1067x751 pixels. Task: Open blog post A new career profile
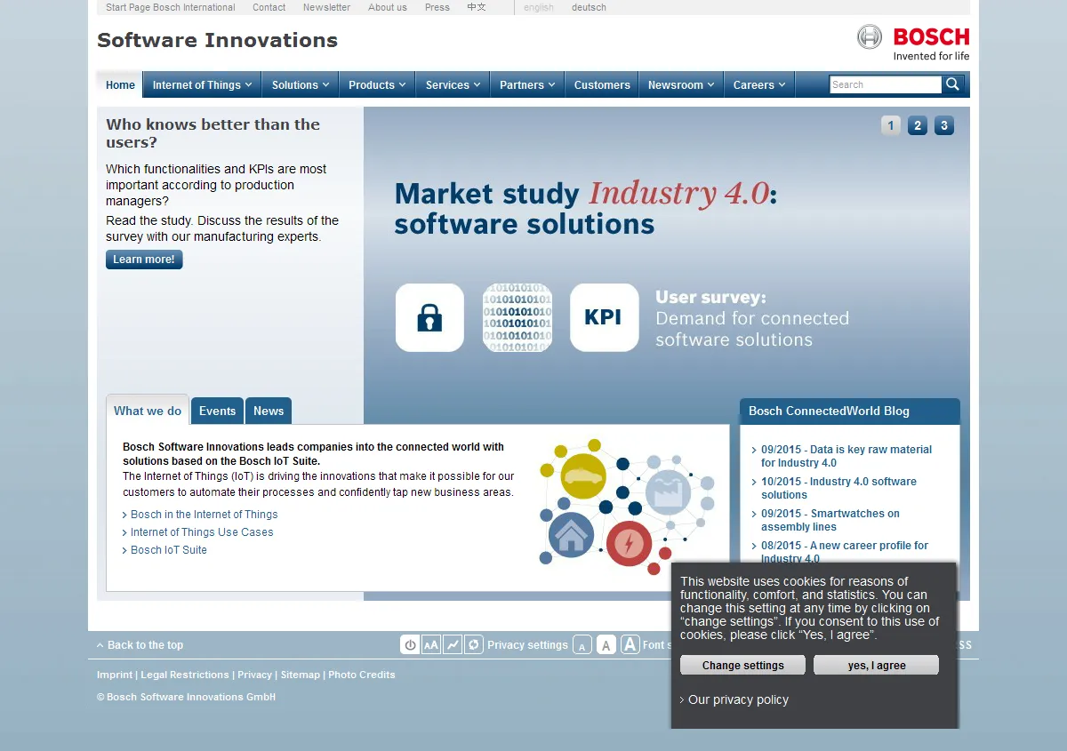pos(845,551)
